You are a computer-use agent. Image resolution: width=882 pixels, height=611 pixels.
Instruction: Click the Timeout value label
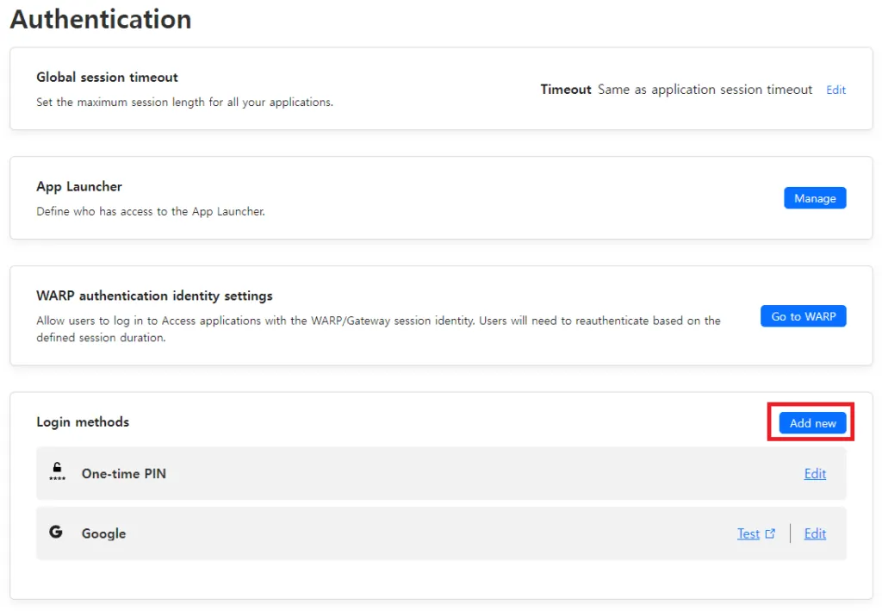click(565, 89)
